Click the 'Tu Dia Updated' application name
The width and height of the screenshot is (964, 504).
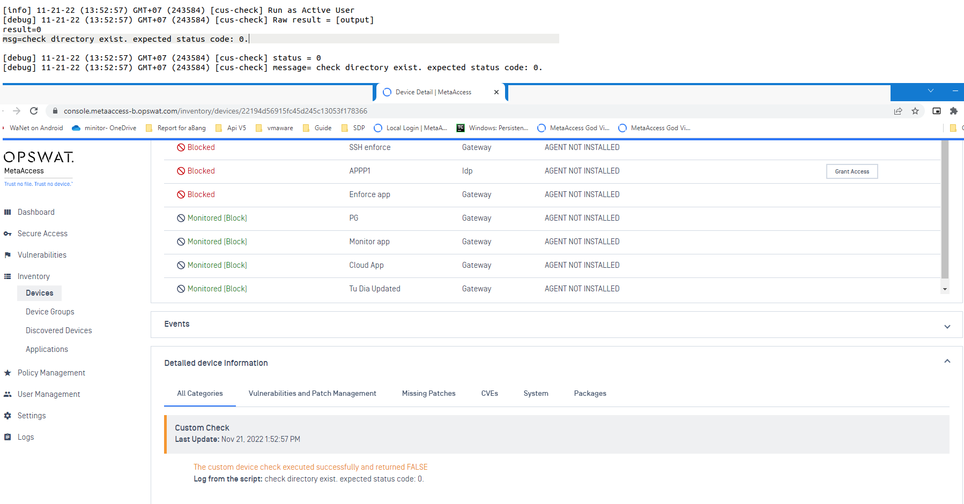click(x=375, y=289)
